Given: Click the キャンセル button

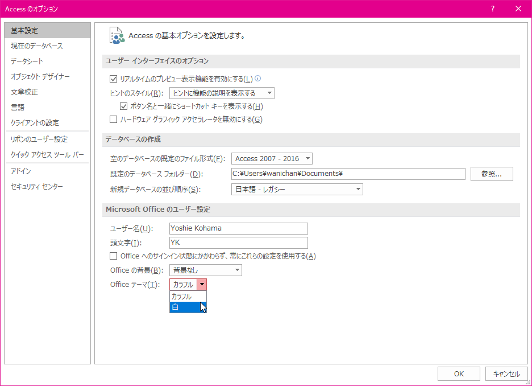Looking at the screenshot, I should point(506,374).
